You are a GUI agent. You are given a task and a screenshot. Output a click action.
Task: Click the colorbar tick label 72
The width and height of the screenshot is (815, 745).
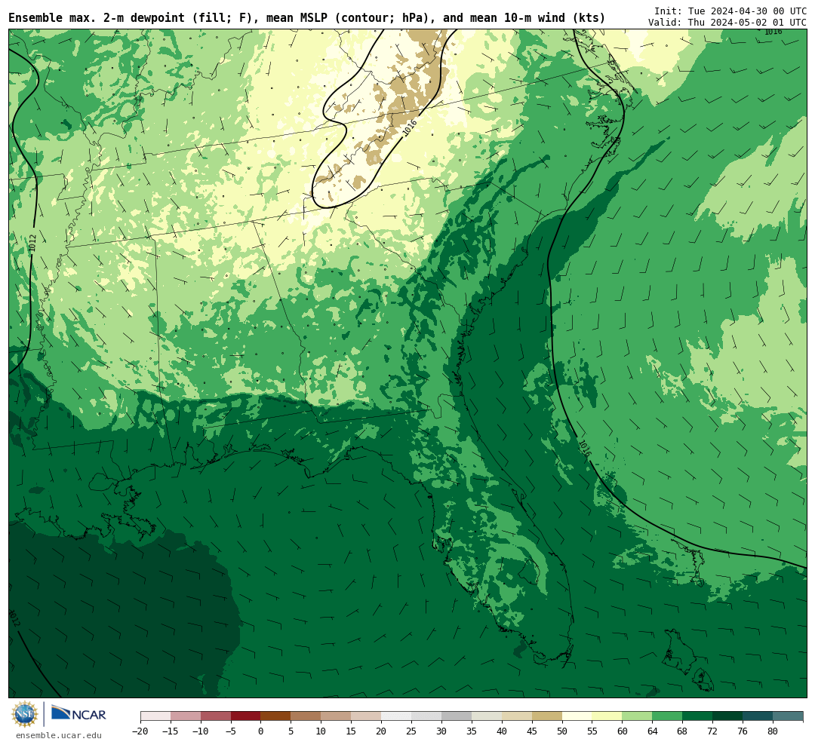(x=712, y=731)
